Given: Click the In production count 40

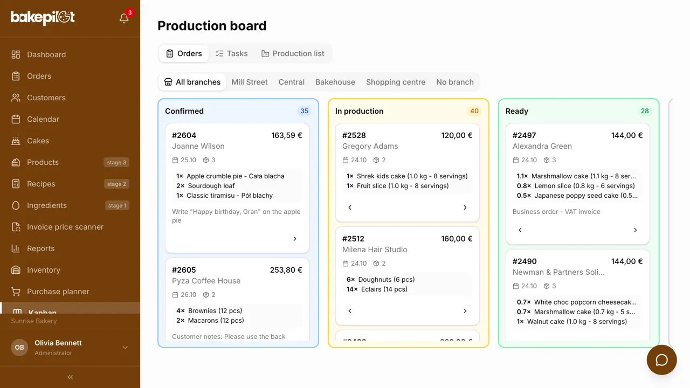Looking at the screenshot, I should point(474,111).
